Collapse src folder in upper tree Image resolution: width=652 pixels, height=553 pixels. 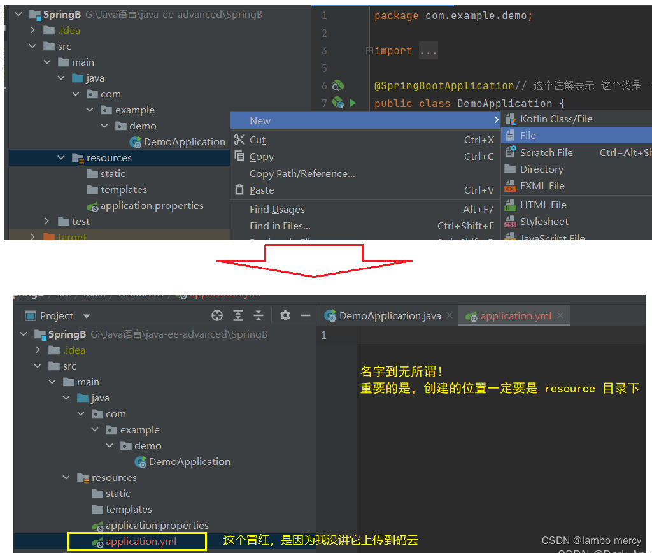(x=33, y=46)
